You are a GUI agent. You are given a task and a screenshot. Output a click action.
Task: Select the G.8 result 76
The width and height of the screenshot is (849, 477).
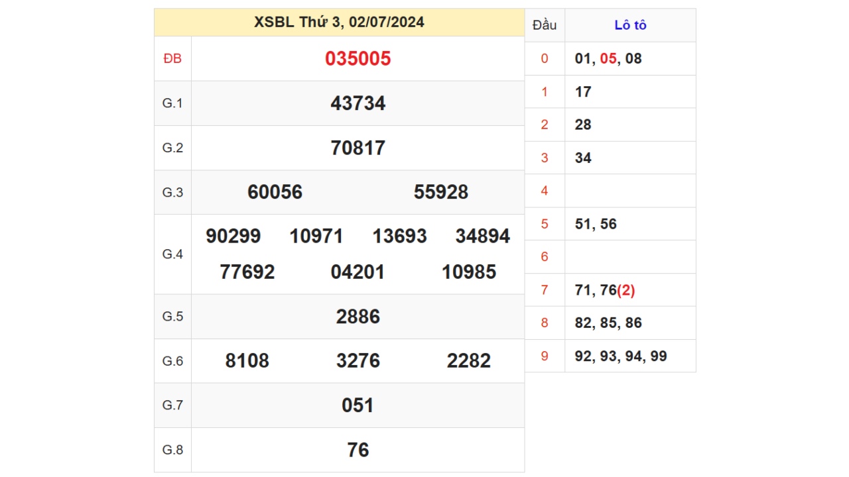coord(358,450)
